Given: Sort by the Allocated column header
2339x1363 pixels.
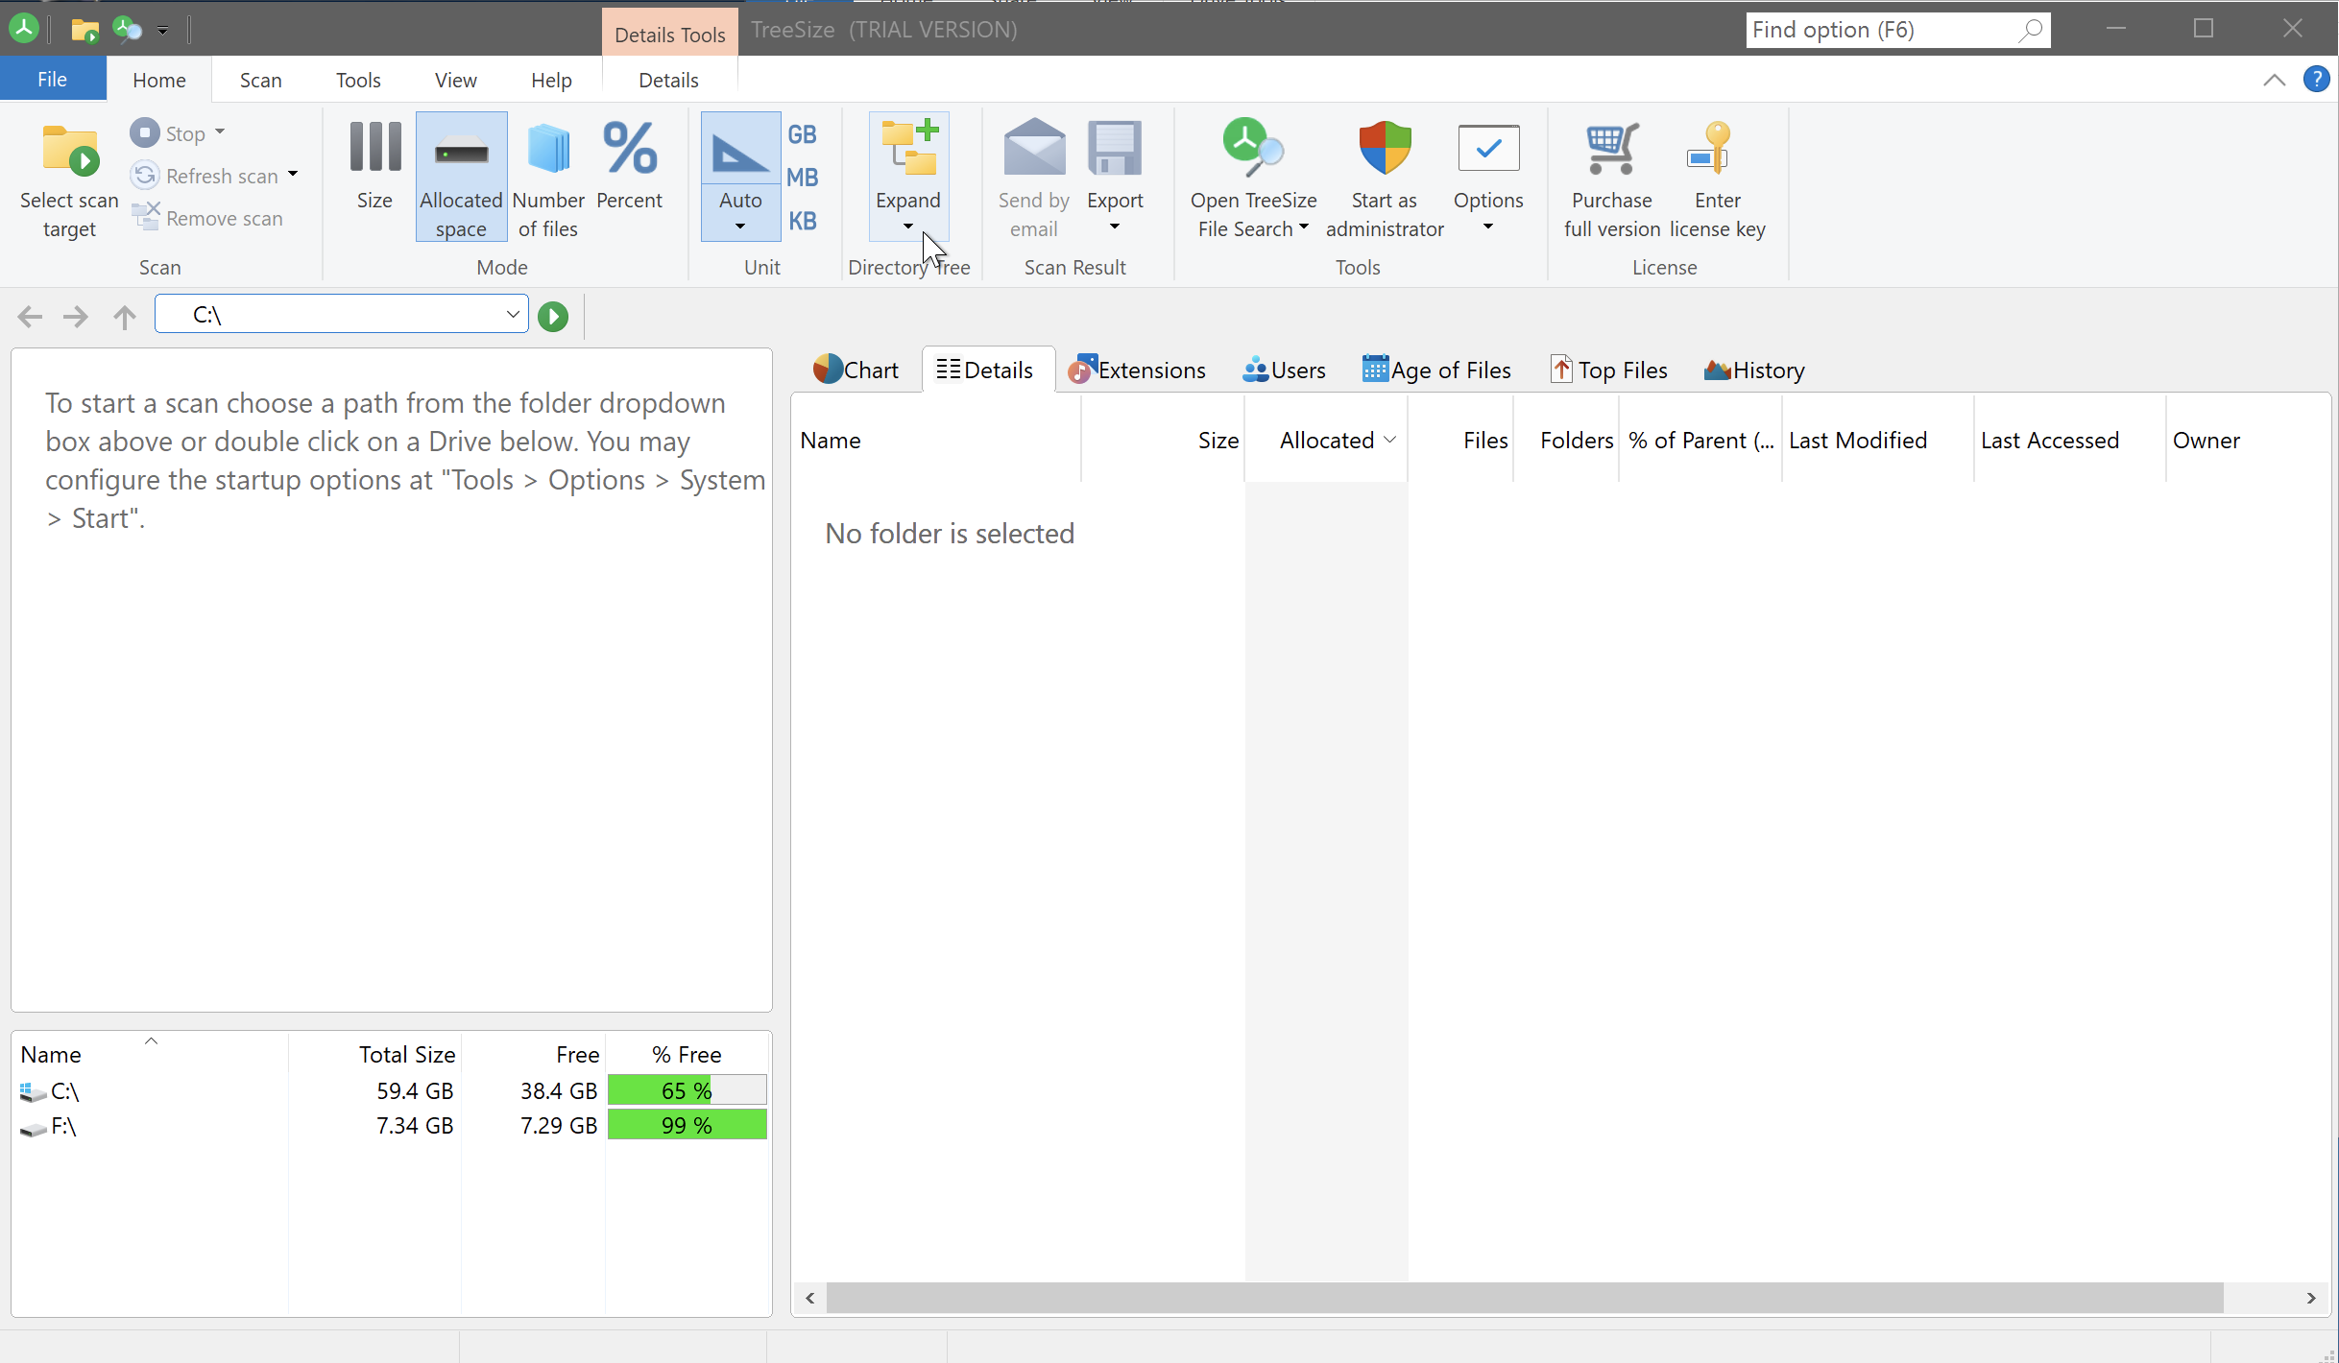Looking at the screenshot, I should click(1326, 440).
